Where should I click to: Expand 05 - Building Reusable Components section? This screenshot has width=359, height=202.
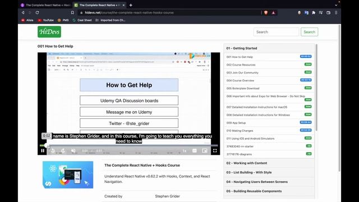point(269,191)
